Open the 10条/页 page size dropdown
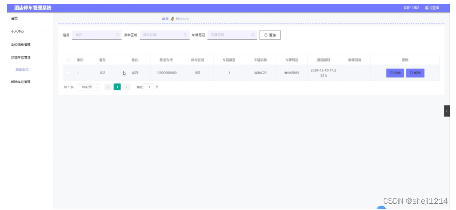This screenshot has height=210, width=456. point(88,87)
